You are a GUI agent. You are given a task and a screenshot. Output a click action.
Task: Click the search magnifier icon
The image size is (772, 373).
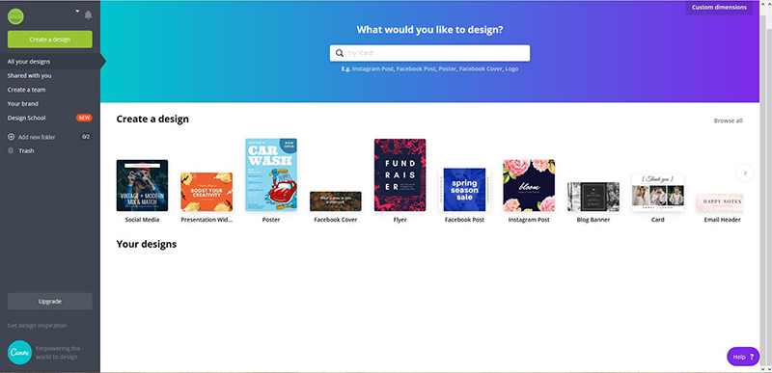tap(340, 53)
